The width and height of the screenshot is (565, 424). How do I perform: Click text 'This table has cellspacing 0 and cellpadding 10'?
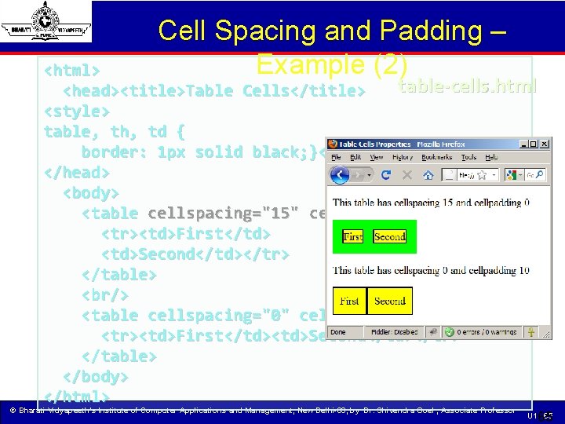[x=431, y=270]
